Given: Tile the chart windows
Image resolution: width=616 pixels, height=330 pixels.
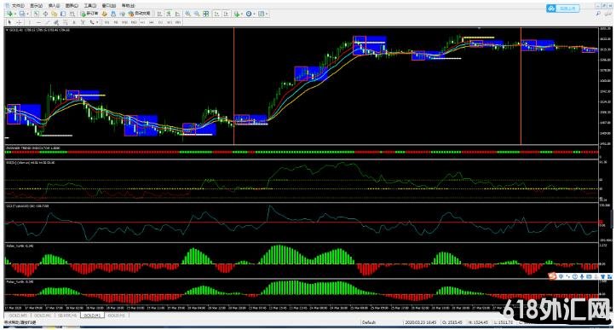Looking at the screenshot, I should coord(205,14).
